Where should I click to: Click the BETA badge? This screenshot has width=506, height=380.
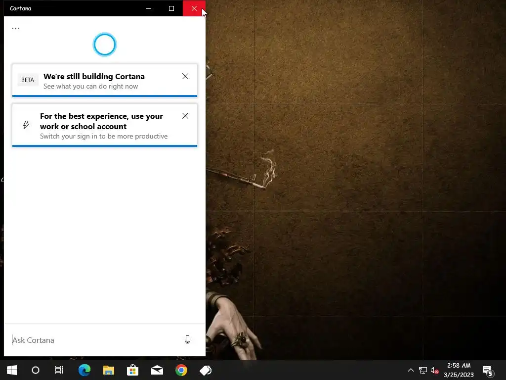pyautogui.click(x=28, y=80)
